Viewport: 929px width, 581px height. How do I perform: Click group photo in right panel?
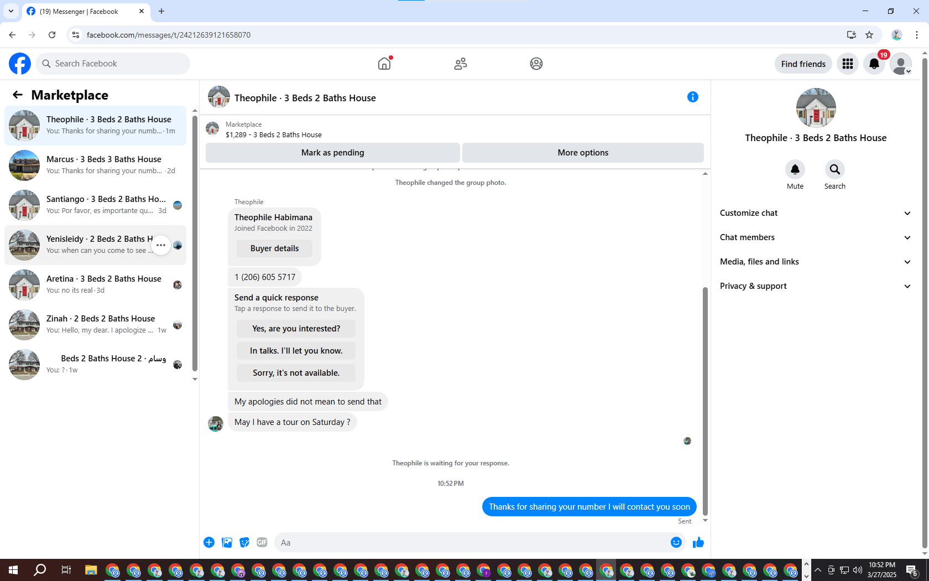point(816,108)
